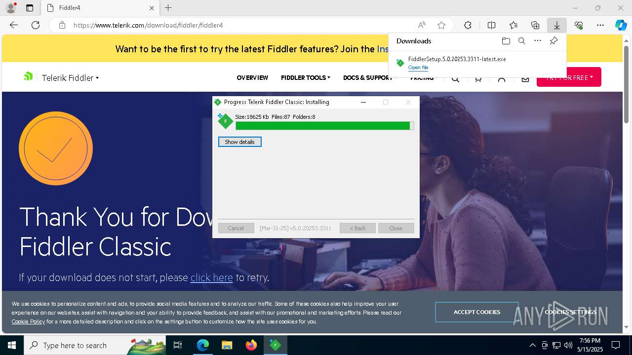
Task: Click the FiddlerSetup.5.0.20253.3311-latest.exe file name
Action: click(457, 59)
